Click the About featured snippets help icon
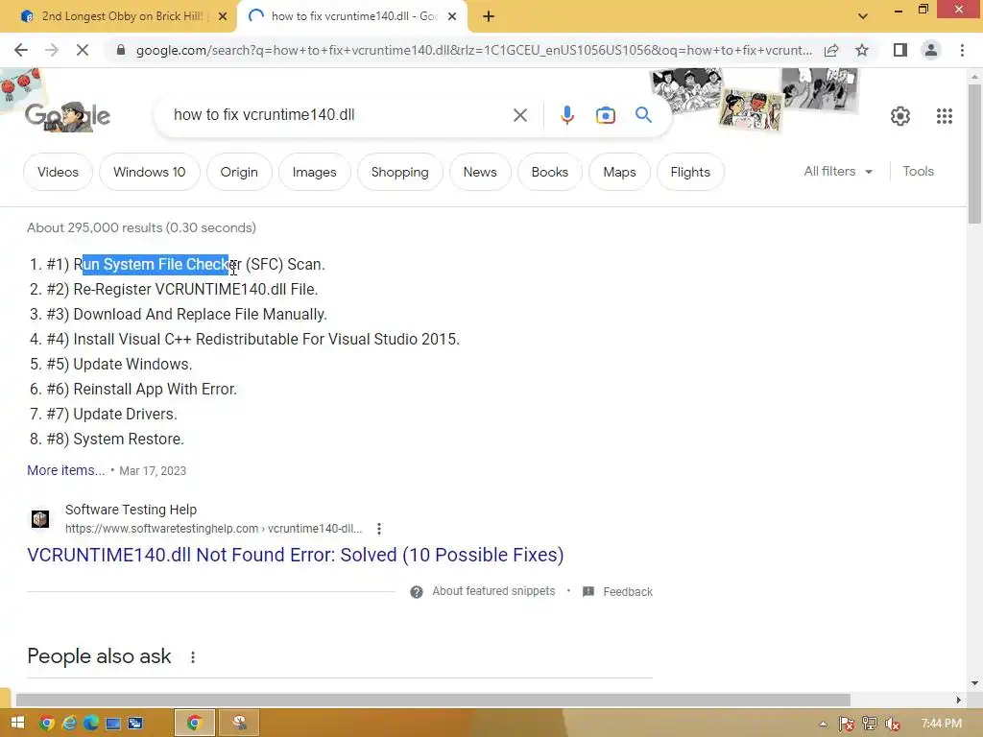The image size is (983, 737). [417, 591]
